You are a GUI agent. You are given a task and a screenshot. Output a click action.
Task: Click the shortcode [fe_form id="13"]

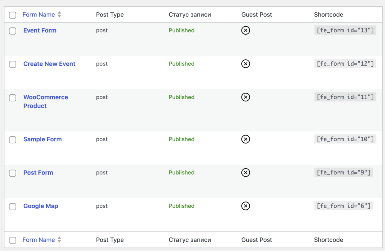(x=345, y=30)
